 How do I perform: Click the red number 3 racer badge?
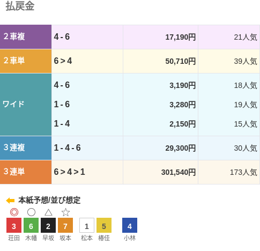(x=14, y=225)
